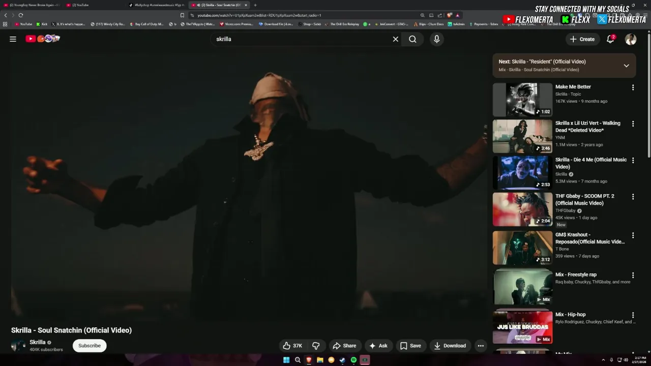The height and width of the screenshot is (366, 651).
Task: Open Skrilla's channel avatar
Action: [18, 346]
